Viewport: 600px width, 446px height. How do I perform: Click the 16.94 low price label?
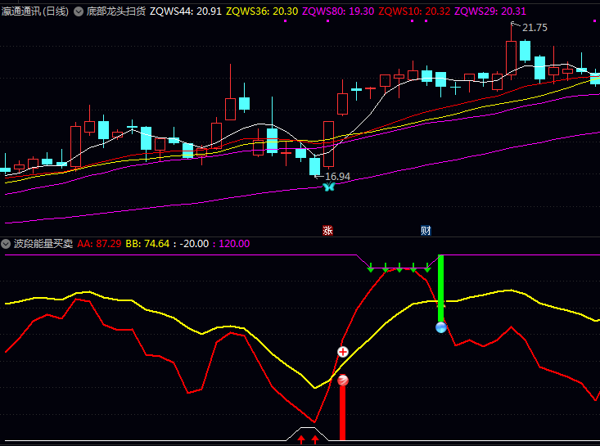(x=337, y=176)
